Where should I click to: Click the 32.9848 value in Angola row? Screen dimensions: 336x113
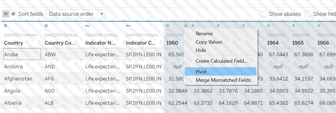[x=178, y=91]
